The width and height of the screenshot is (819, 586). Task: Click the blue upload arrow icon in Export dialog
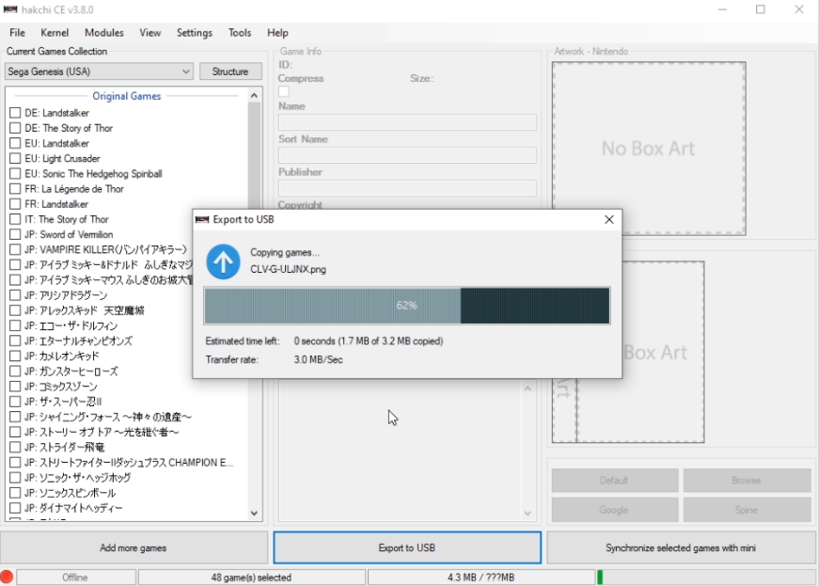coord(223,261)
